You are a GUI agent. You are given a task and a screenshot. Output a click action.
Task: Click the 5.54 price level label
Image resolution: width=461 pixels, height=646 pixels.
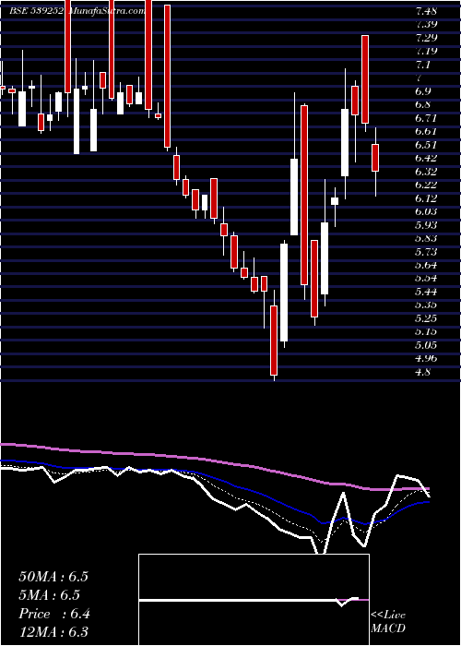click(x=426, y=279)
